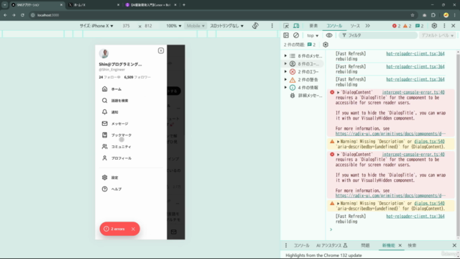
Task: Switch to the 要素 DevTools tab
Action: tap(313, 26)
